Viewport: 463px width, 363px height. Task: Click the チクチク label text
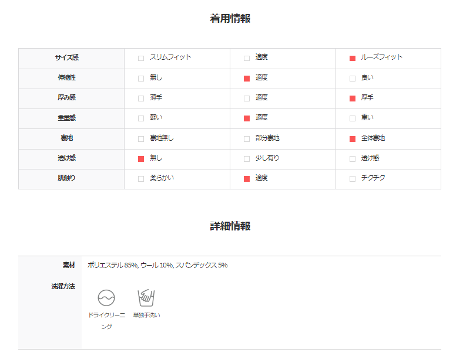click(373, 178)
